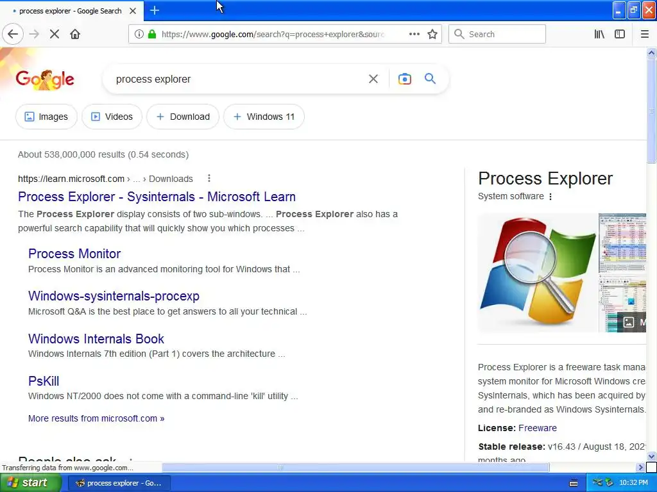The image size is (657, 492).
Task: Add Windows 11 to the search
Action: pos(264,117)
